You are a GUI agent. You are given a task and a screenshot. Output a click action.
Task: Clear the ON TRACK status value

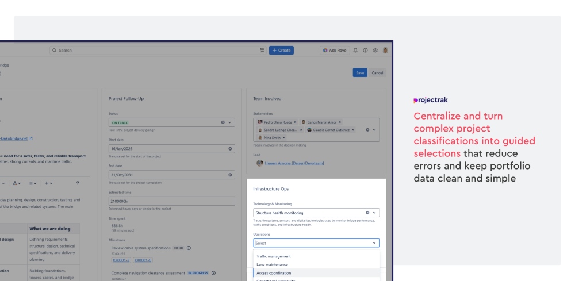tap(223, 122)
